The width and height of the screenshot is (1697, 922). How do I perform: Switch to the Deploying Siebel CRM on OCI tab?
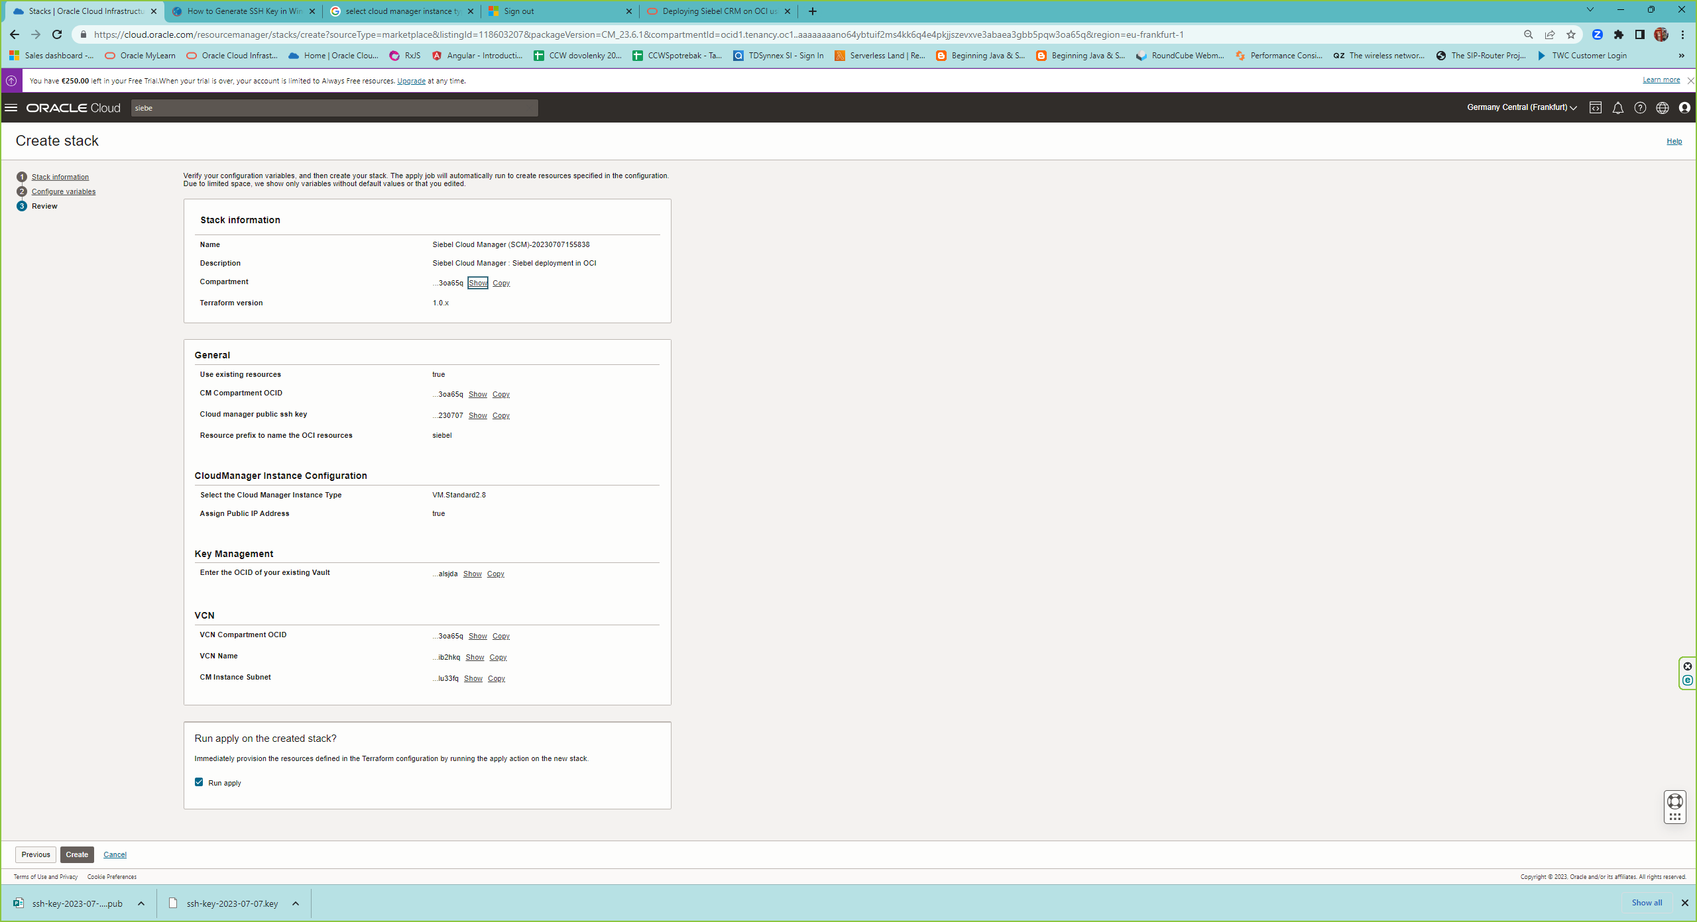pos(719,11)
